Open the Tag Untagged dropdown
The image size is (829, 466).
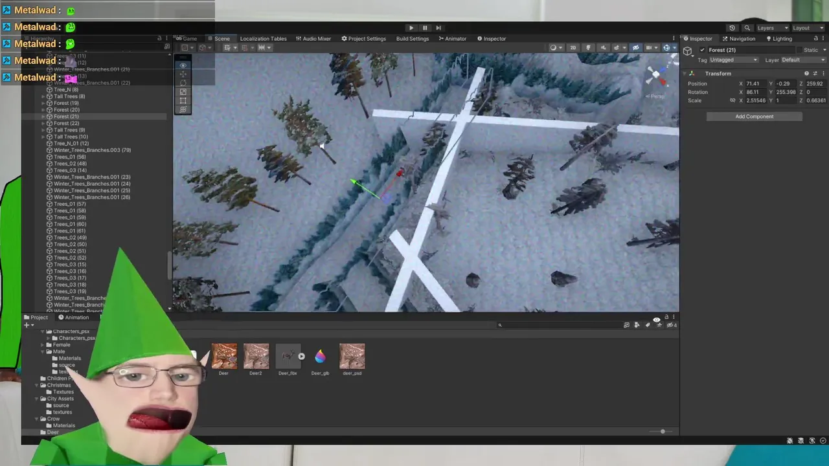pos(734,60)
